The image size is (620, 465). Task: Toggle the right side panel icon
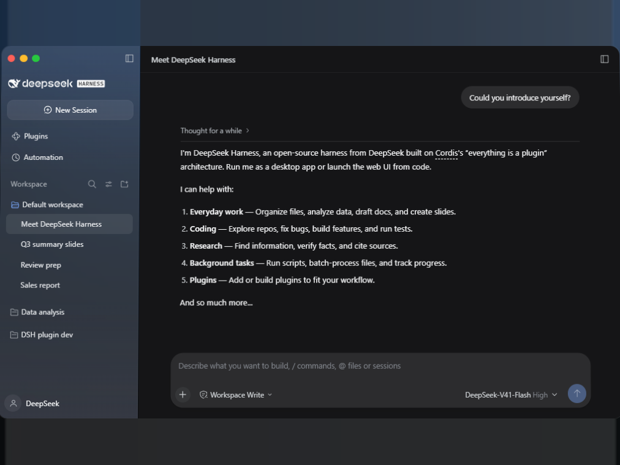tap(604, 59)
